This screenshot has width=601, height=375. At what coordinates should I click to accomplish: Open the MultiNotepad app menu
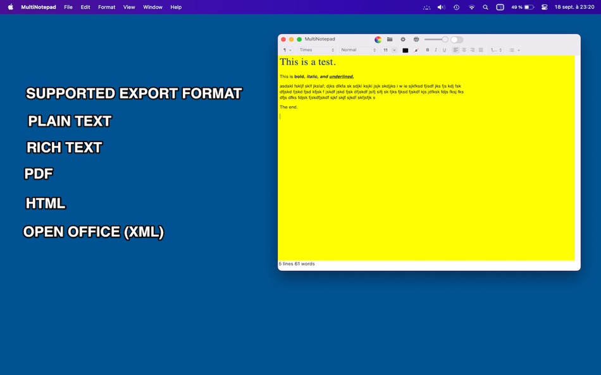pos(39,7)
